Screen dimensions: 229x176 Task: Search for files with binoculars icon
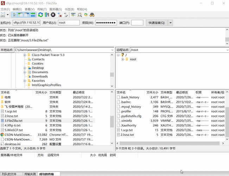pyautogui.click(x=92, y=15)
